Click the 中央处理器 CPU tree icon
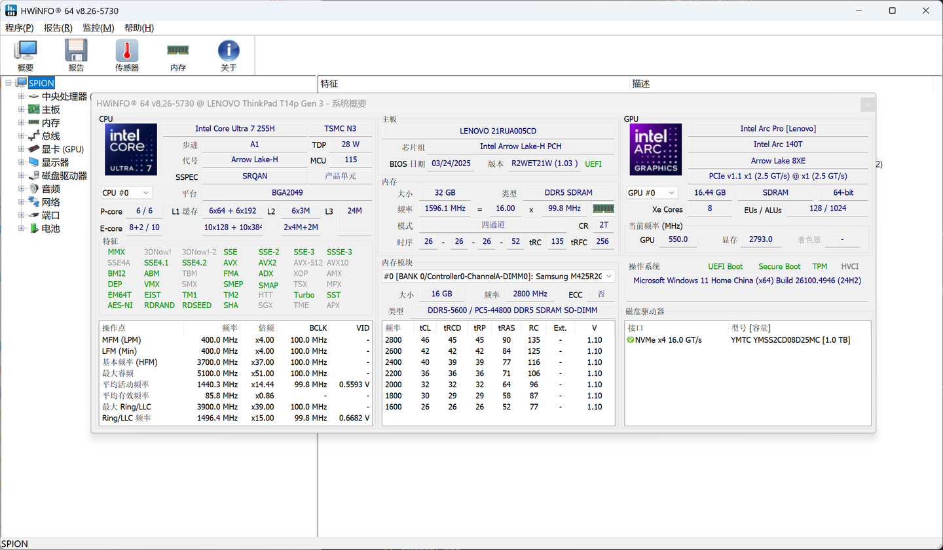Image resolution: width=943 pixels, height=550 pixels. point(34,96)
